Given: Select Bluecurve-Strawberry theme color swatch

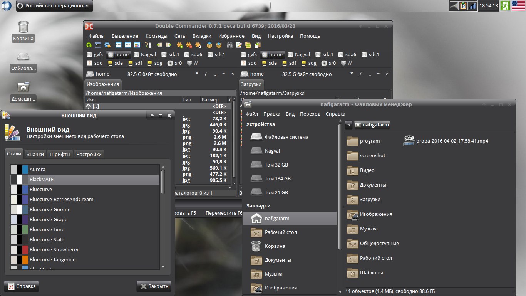Looking at the screenshot, I should point(20,250).
